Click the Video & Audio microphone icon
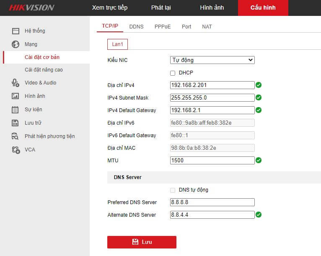This screenshot has height=256, width=321. (16, 83)
